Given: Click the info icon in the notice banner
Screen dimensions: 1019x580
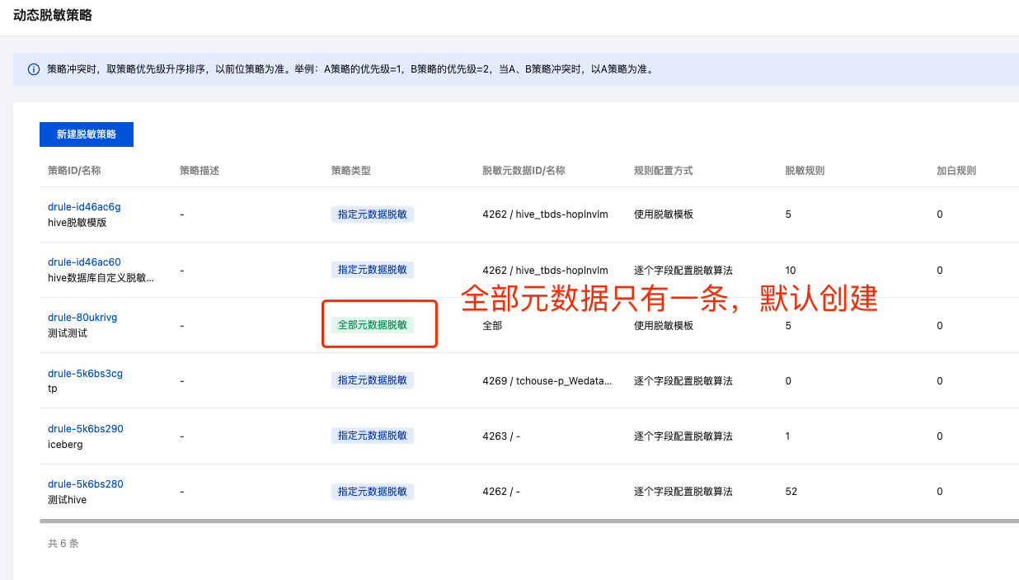Looking at the screenshot, I should (x=34, y=70).
